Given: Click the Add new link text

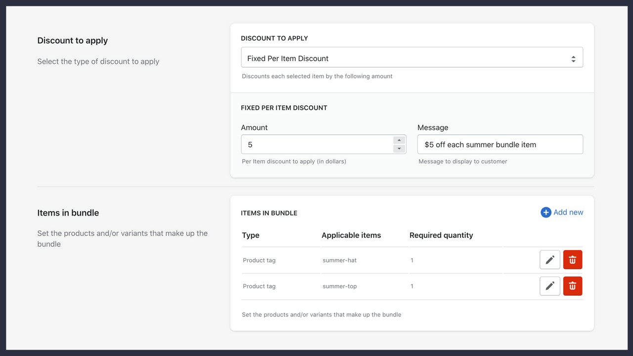Looking at the screenshot, I should click(568, 212).
